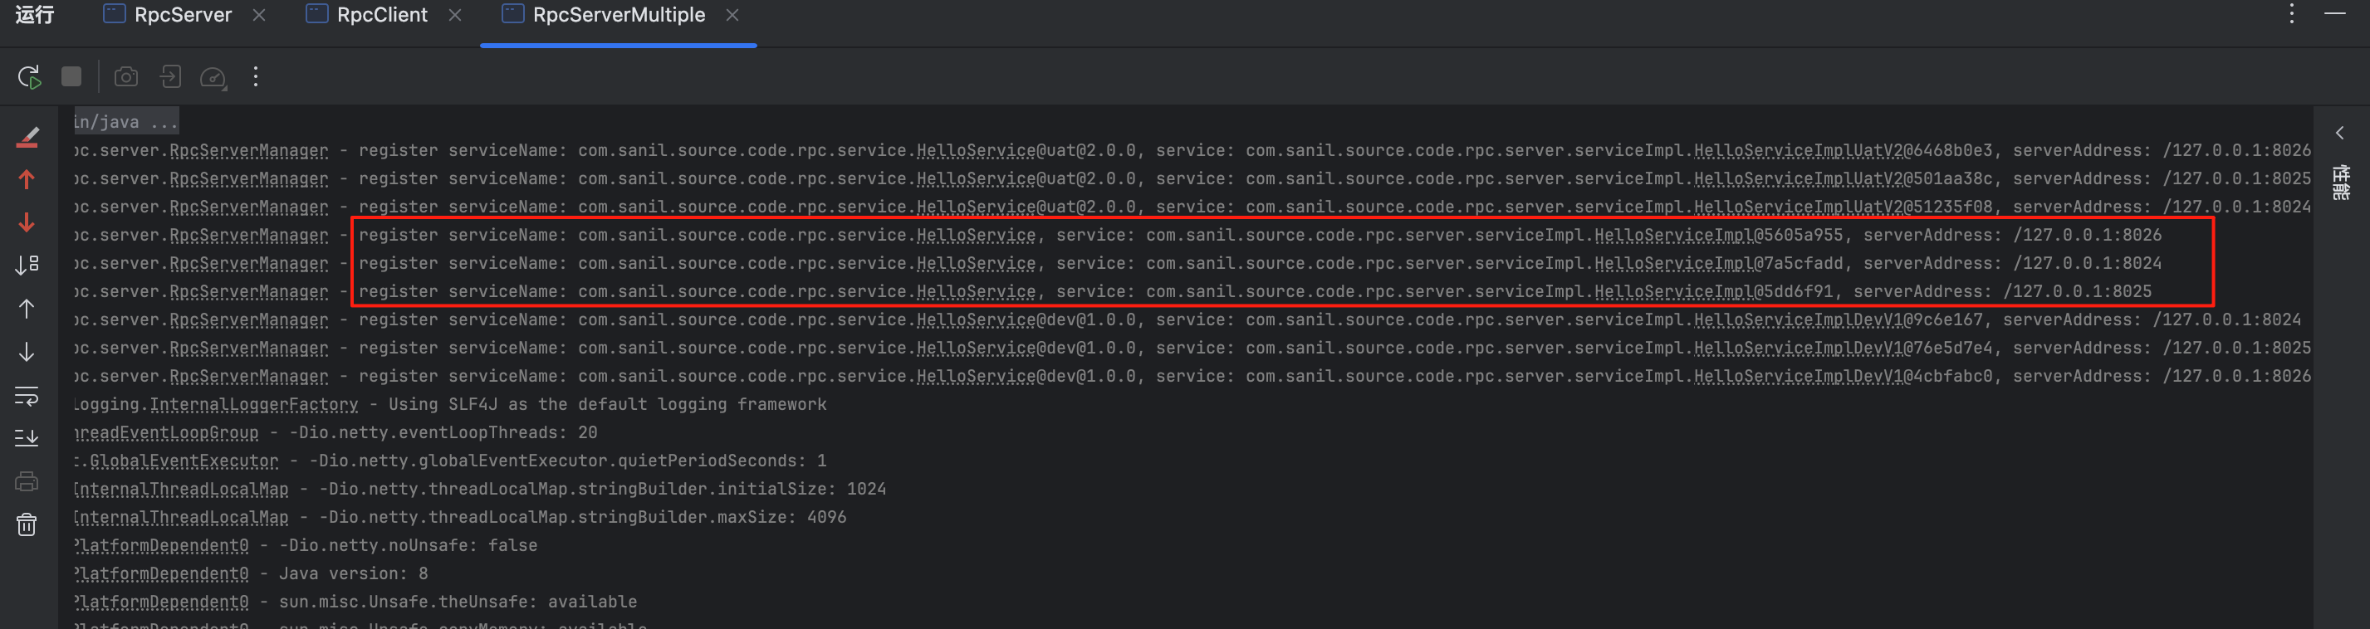Switch to the RpcClient tab

coord(382,15)
